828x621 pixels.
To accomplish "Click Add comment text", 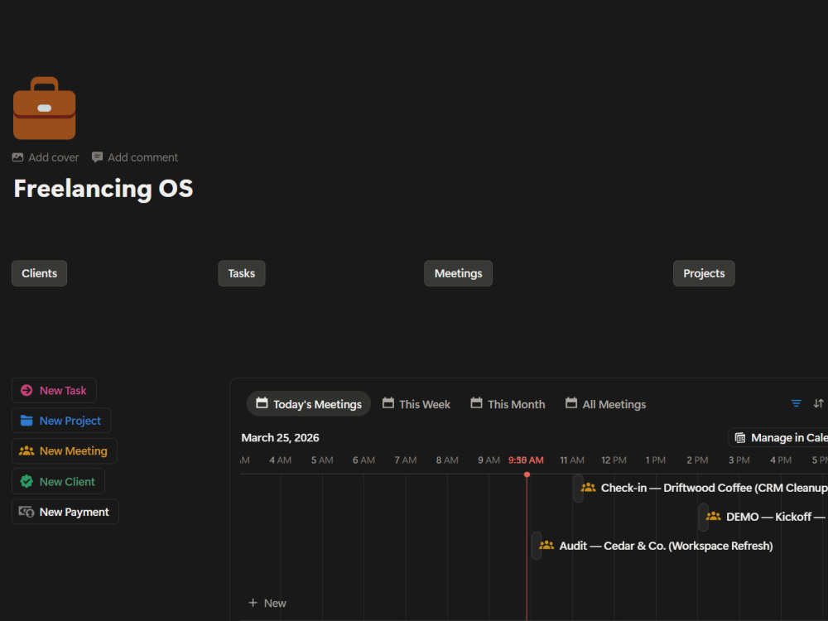I will (x=142, y=157).
